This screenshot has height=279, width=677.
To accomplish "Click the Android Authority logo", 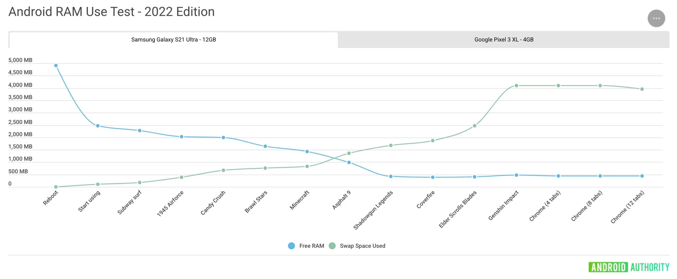I will 629,267.
